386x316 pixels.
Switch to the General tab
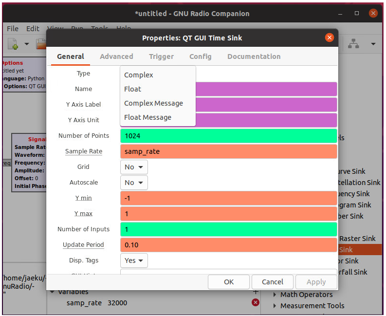point(71,56)
